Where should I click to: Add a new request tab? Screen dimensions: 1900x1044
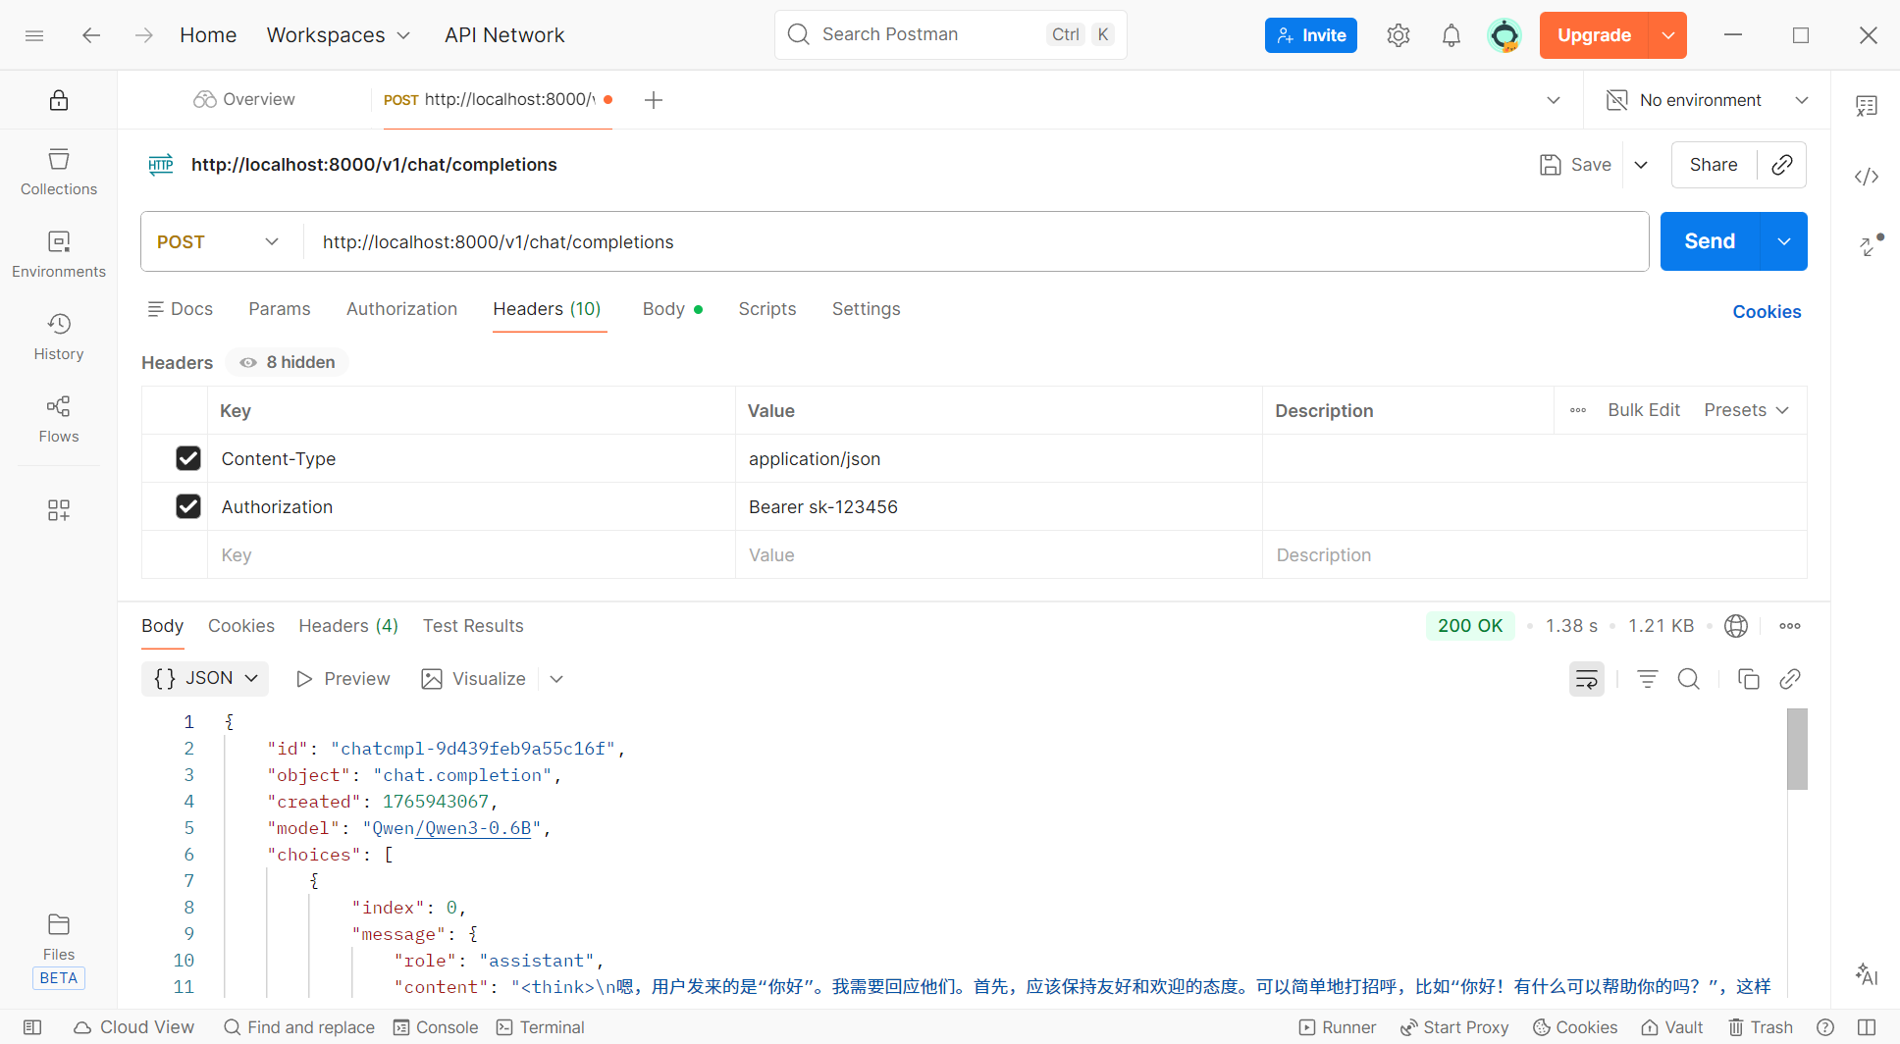pos(654,100)
